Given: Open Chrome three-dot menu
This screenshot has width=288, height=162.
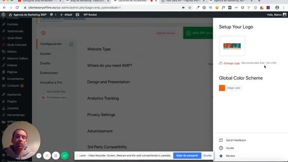Looking at the screenshot, I should 284,8.
